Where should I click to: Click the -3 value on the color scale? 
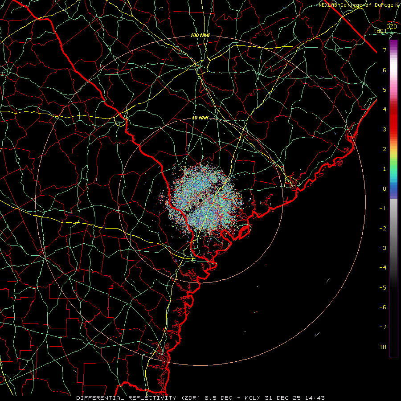383,248
